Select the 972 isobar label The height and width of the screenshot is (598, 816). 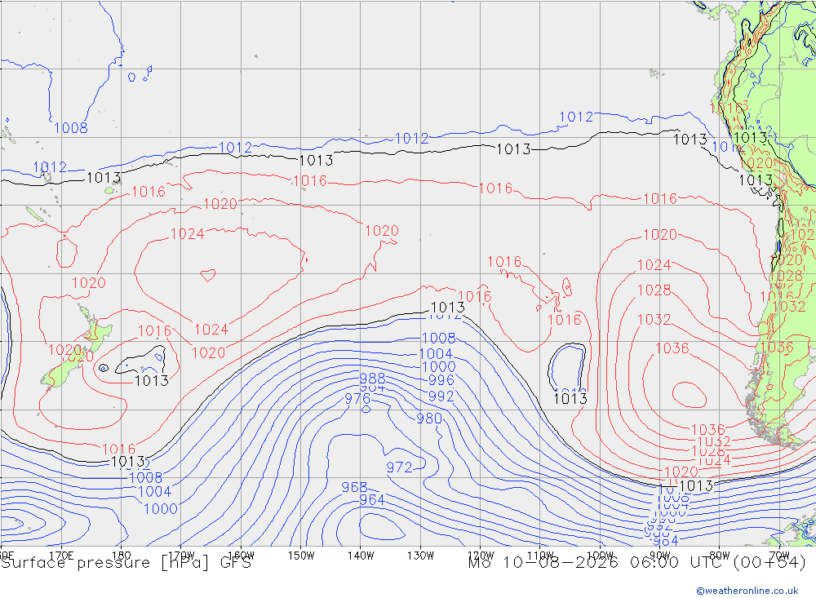point(399,467)
